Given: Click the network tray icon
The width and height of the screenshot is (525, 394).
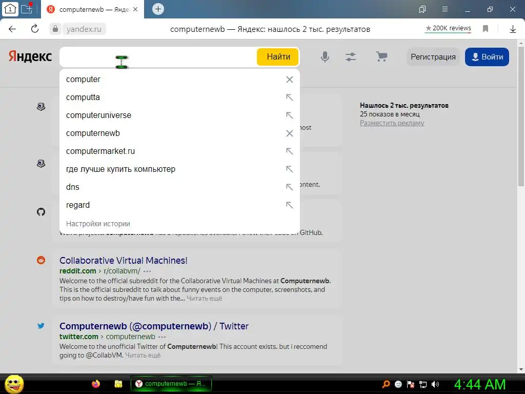Looking at the screenshot, I should point(423,385).
